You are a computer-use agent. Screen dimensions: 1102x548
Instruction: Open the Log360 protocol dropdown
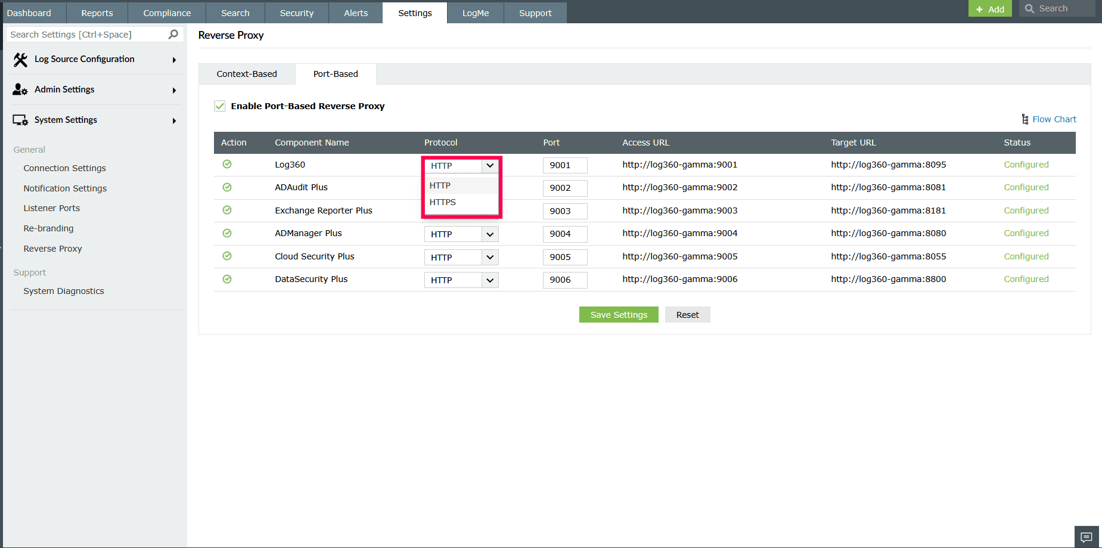point(461,166)
